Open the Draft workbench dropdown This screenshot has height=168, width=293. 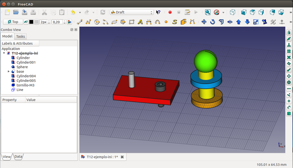pyautogui.click(x=132, y=12)
